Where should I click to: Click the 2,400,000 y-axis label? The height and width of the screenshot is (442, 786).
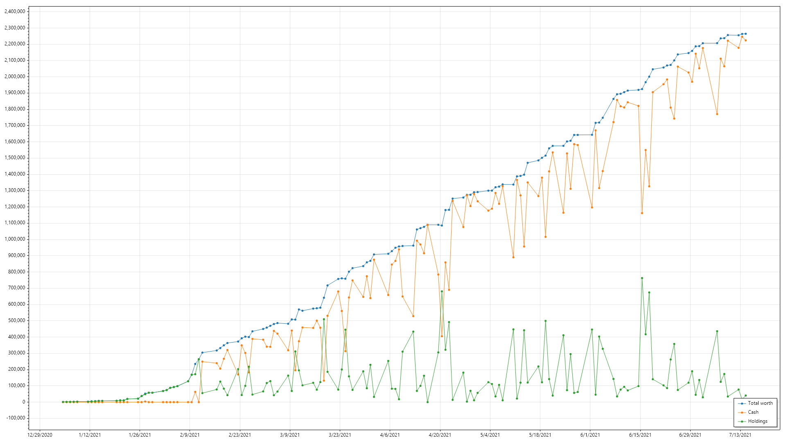tap(15, 11)
